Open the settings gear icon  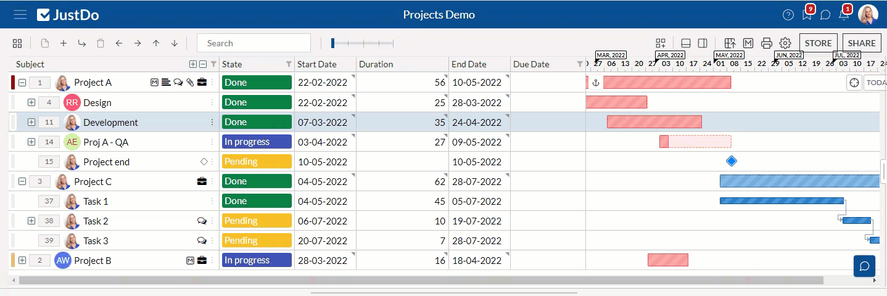[785, 43]
